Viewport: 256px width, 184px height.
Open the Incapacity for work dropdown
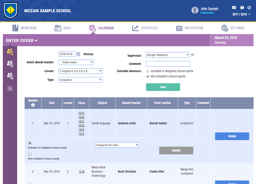point(117,145)
